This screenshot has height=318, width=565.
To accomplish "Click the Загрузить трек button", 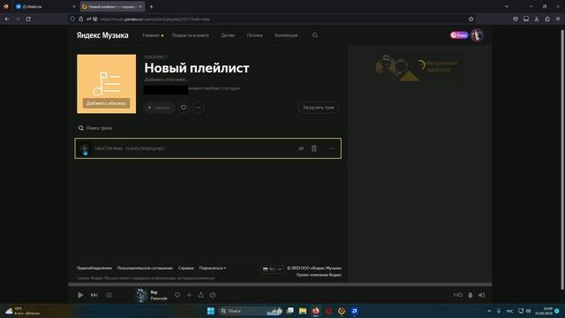I will (318, 108).
